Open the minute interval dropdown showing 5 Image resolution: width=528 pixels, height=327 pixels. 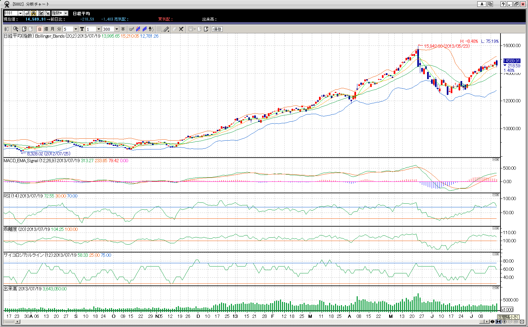[76, 29]
